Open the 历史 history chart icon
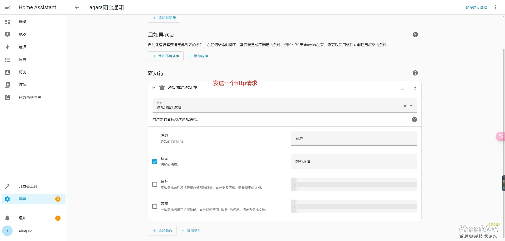 (7, 72)
